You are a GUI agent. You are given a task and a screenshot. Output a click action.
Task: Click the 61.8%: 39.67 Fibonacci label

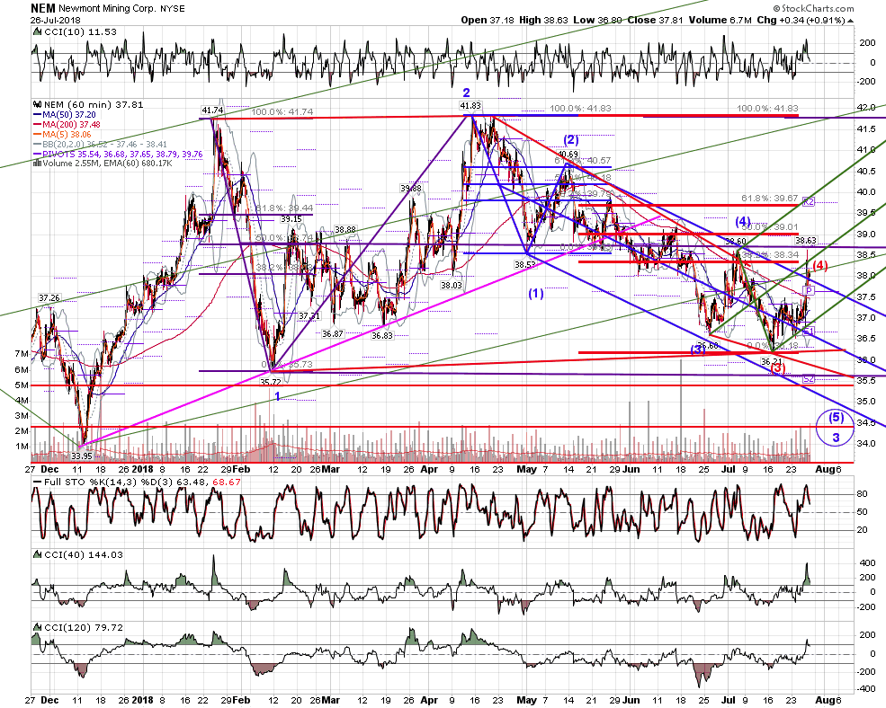click(x=770, y=199)
